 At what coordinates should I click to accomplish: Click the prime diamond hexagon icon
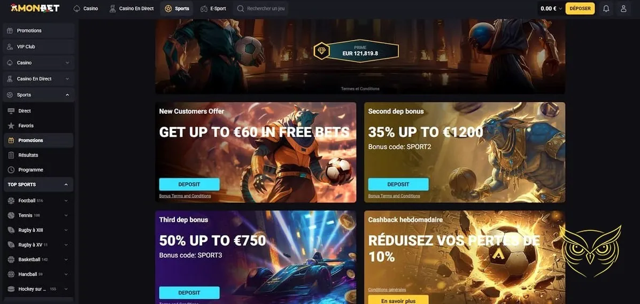[x=321, y=51]
